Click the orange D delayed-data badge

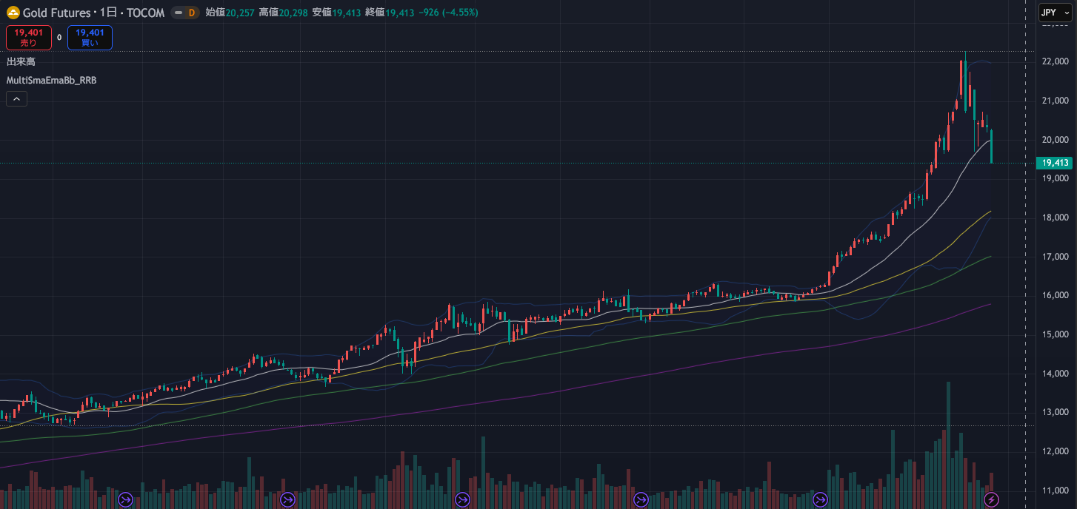pos(191,13)
